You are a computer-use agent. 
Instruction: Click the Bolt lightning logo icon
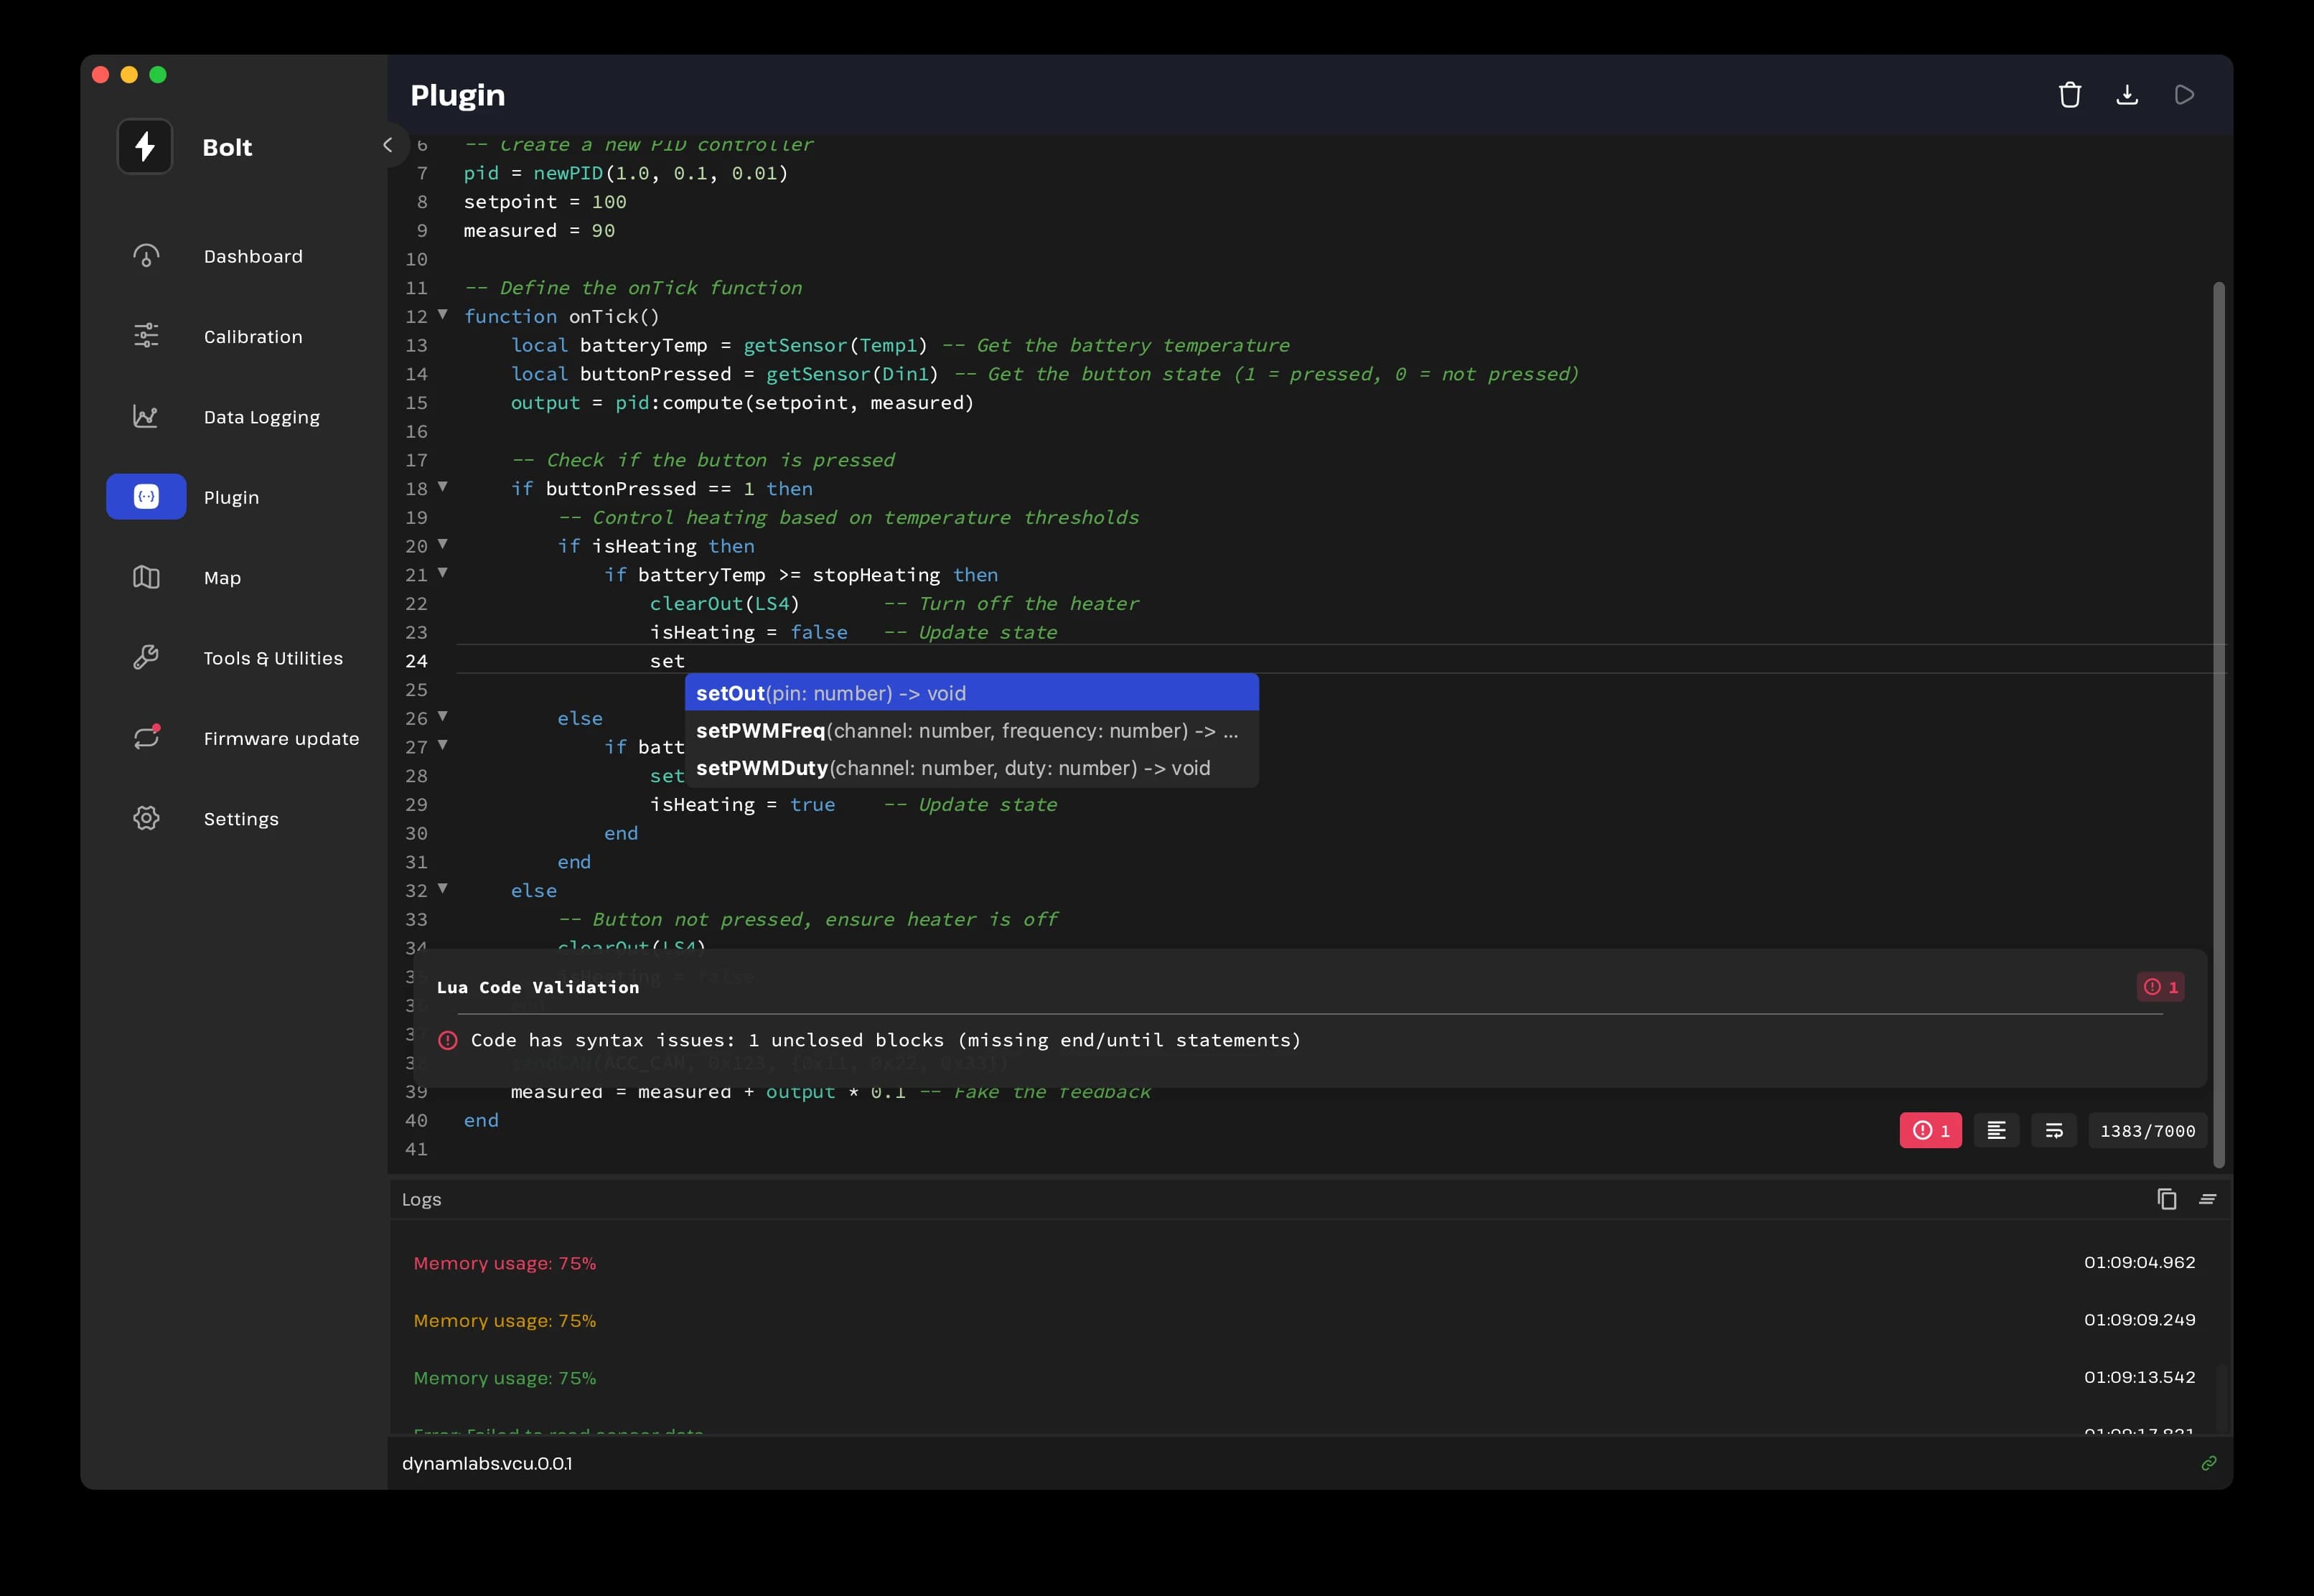click(x=145, y=147)
